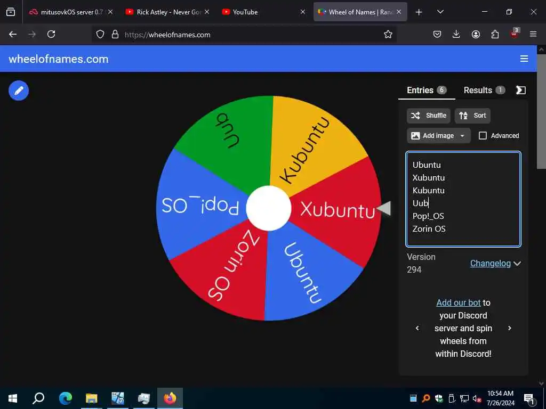Select the Entries tab
Screen dimensions: 546x409
click(x=427, y=90)
